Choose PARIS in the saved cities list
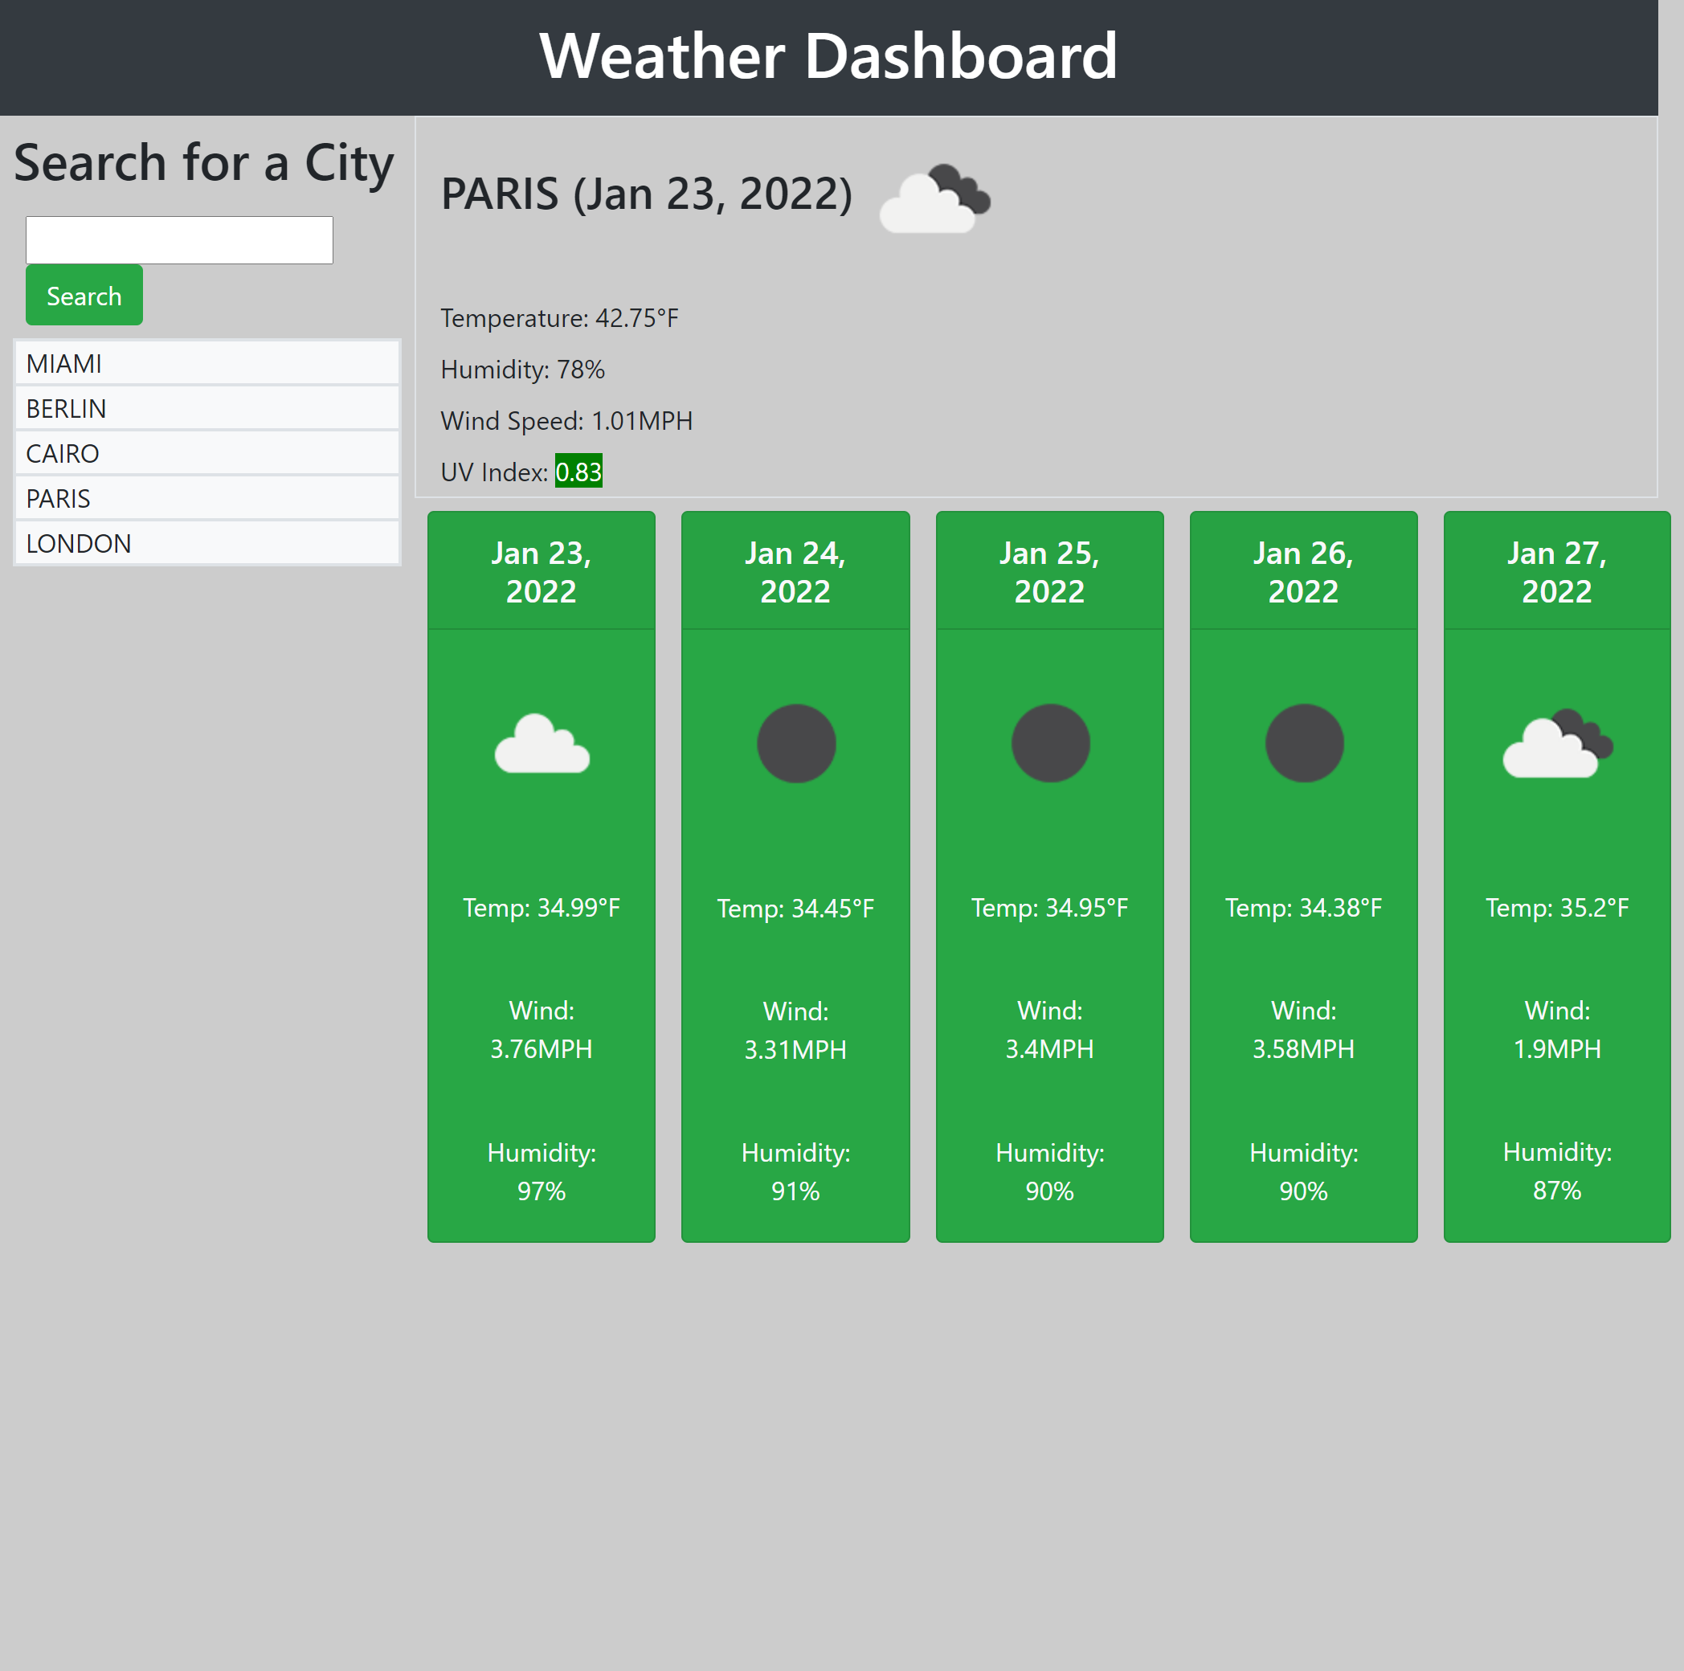Screen dimensions: 1684x1671 pos(206,499)
